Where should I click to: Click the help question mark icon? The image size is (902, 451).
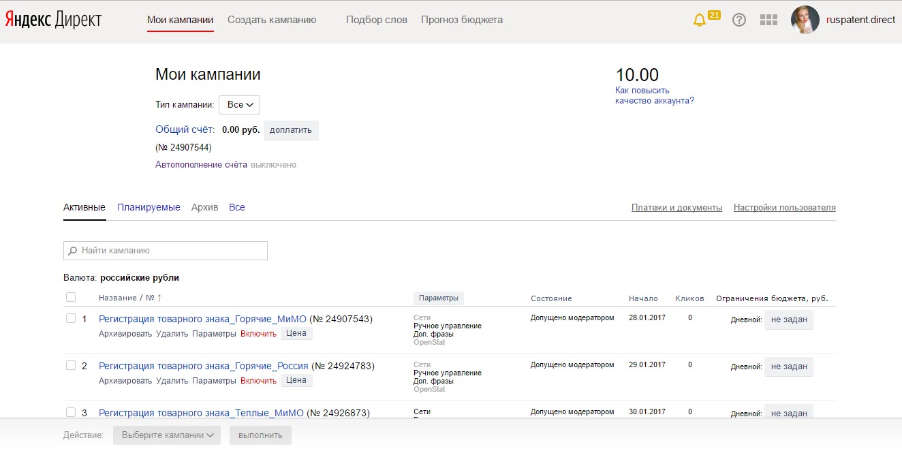739,20
